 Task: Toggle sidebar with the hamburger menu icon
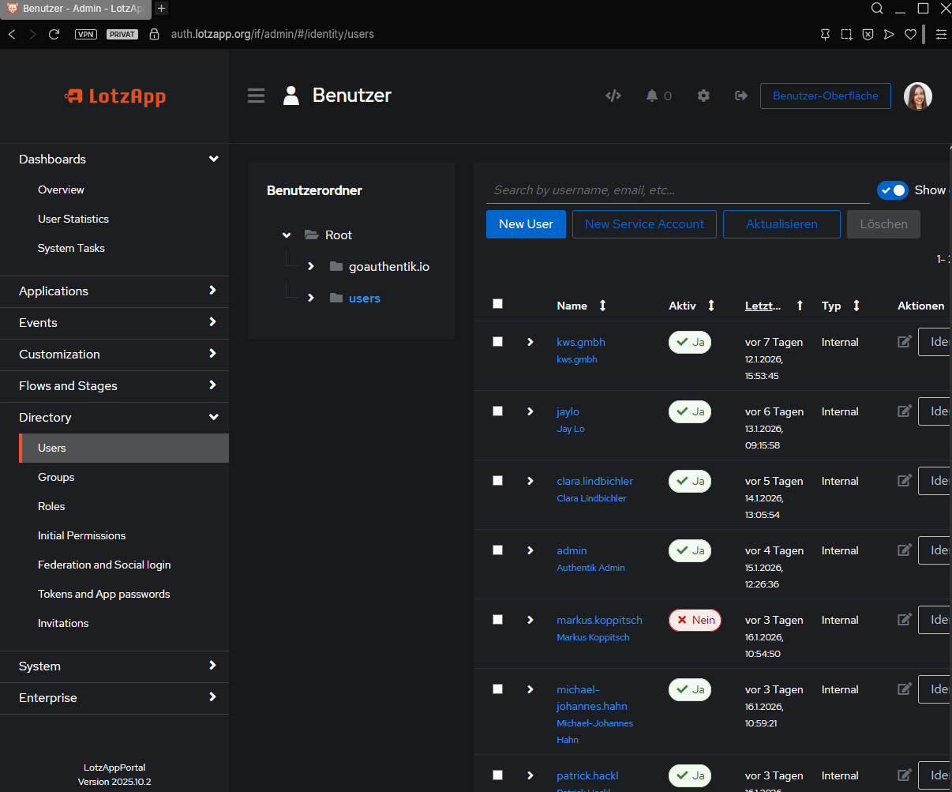[256, 96]
